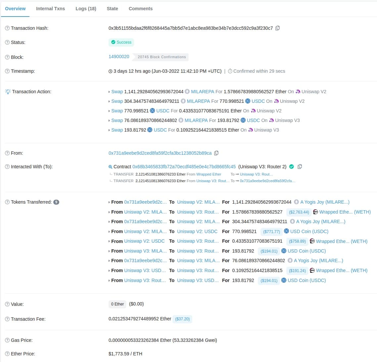Open the Wrapped Ether link in first TRANSFER line
The image size is (377, 362).
(209, 174)
